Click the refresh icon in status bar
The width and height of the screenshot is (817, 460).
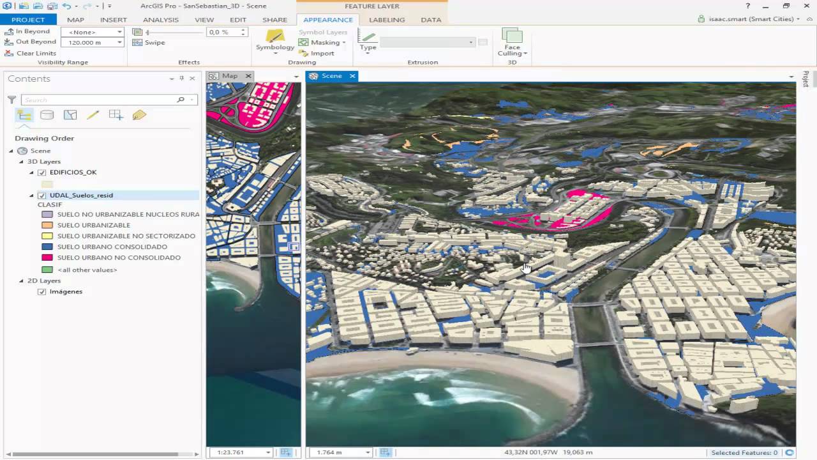click(790, 452)
